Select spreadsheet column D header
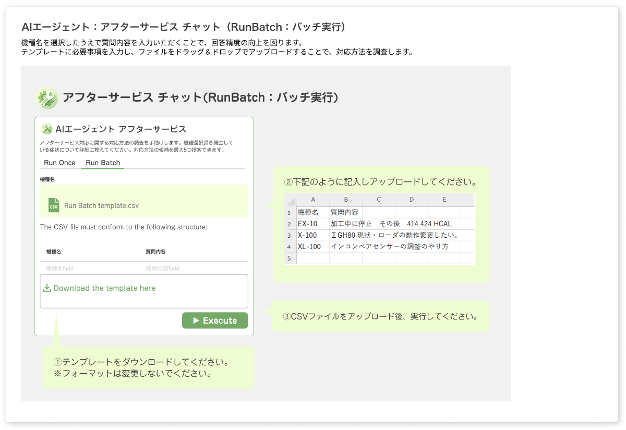This screenshot has height=430, width=626. point(412,200)
